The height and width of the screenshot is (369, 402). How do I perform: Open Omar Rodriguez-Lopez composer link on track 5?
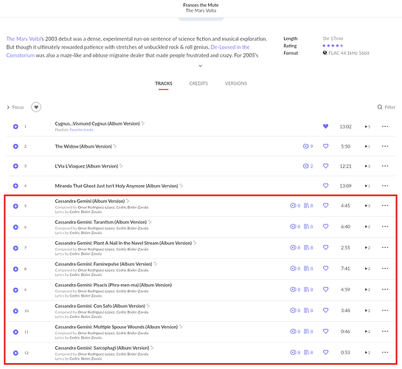pyautogui.click(x=96, y=207)
